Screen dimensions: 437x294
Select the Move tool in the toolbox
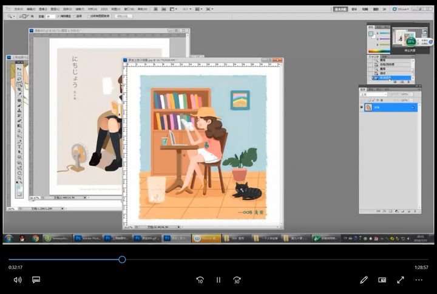[19, 68]
